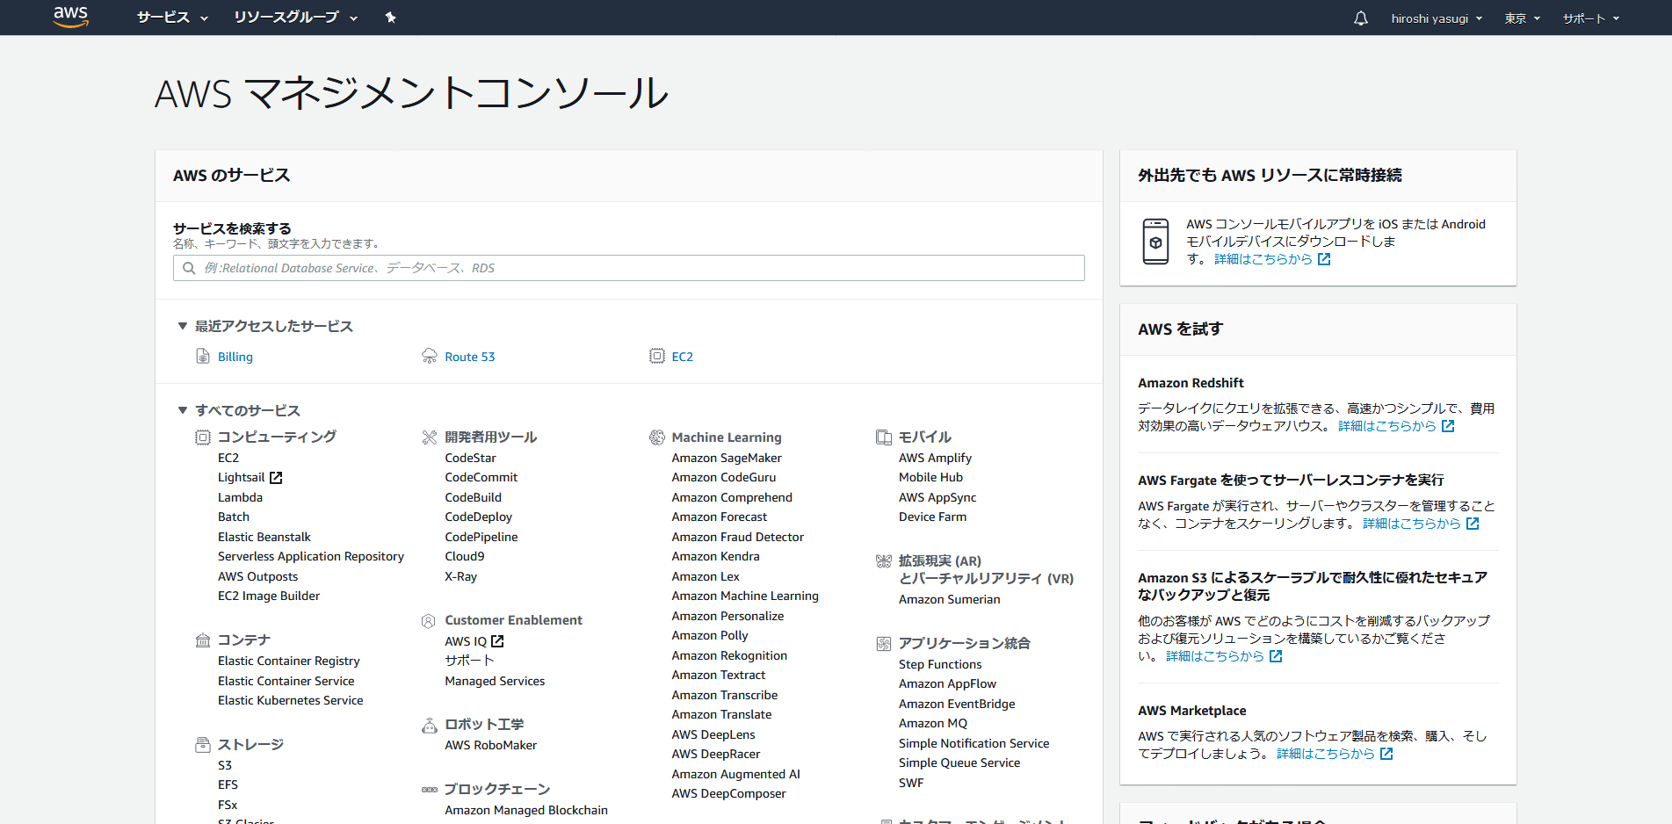Open the リソースグループ dropdown
This screenshot has height=824, width=1672.
click(x=295, y=18)
